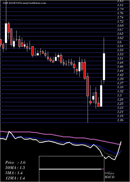Click the 1.44 price axis label
Image resolution: width=130 pixels, height=182 pixels.
click(120, 71)
